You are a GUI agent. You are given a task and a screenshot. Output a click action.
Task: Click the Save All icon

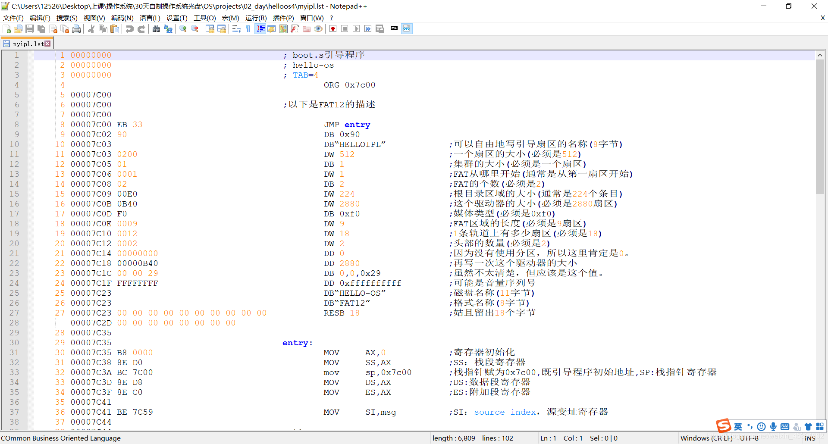click(x=41, y=29)
